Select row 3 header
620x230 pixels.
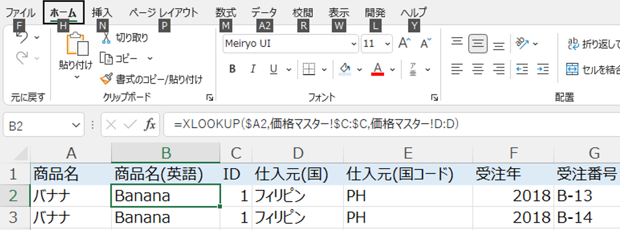coord(15,218)
